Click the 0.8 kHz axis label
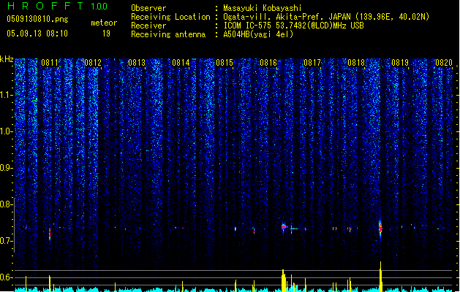 click(6, 204)
